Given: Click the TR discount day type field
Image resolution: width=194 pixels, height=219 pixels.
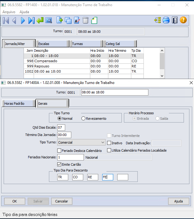Looking at the screenshot, I should [x=63, y=177].
